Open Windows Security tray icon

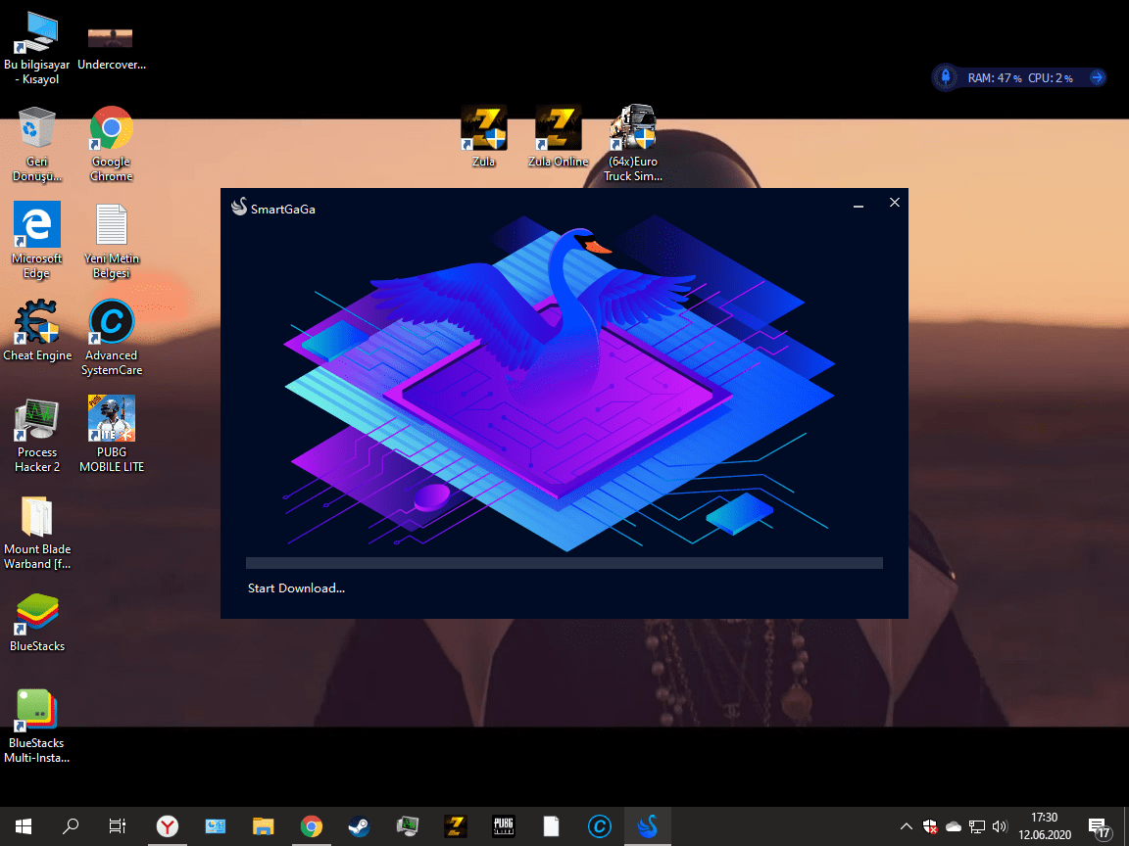929,826
